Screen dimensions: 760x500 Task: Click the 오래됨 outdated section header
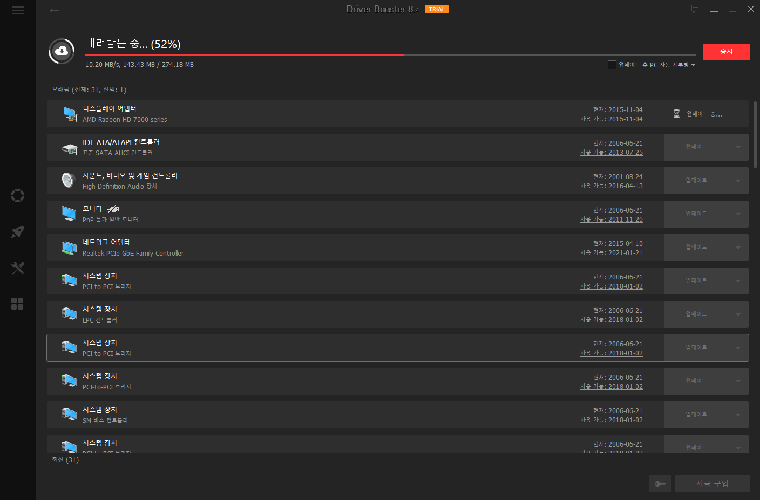(89, 90)
